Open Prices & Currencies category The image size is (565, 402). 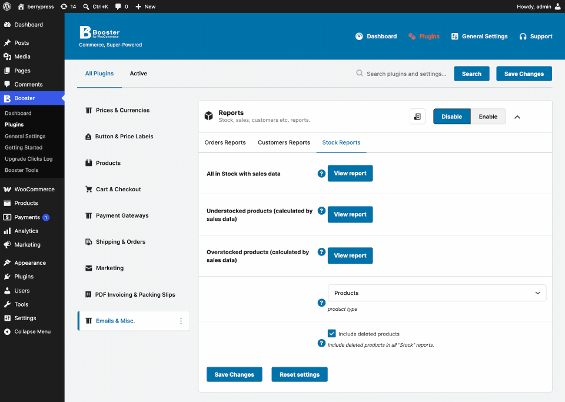134,110
